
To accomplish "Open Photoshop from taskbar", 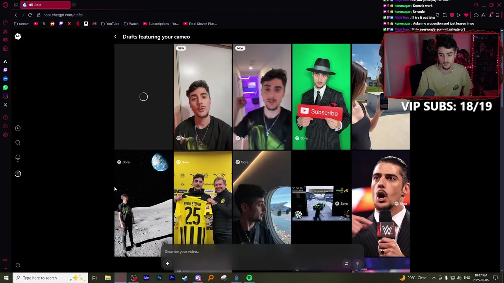I will pyautogui.click(x=159, y=278).
